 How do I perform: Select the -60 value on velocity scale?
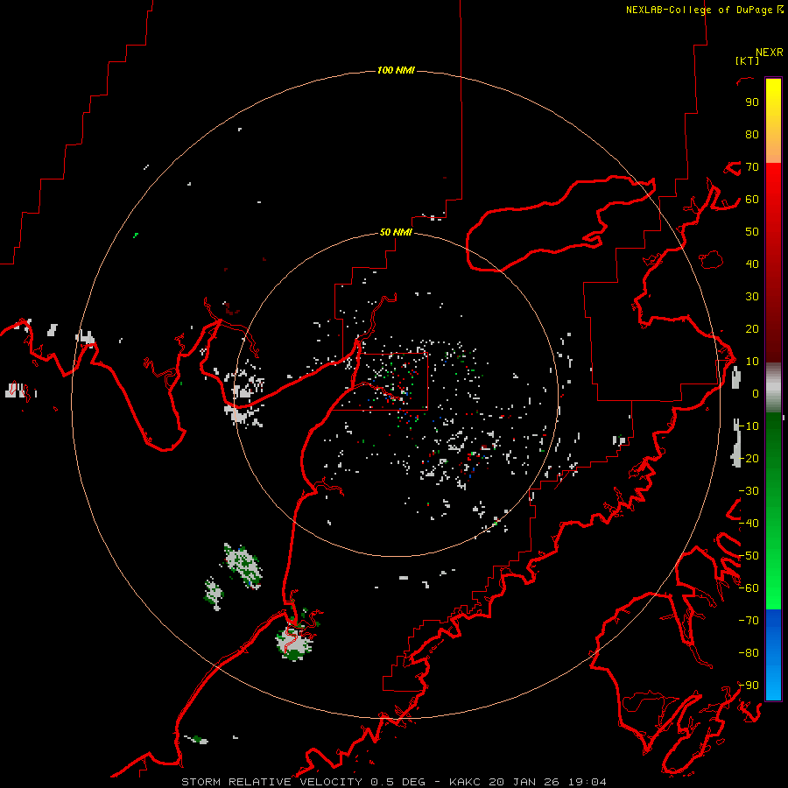click(749, 588)
